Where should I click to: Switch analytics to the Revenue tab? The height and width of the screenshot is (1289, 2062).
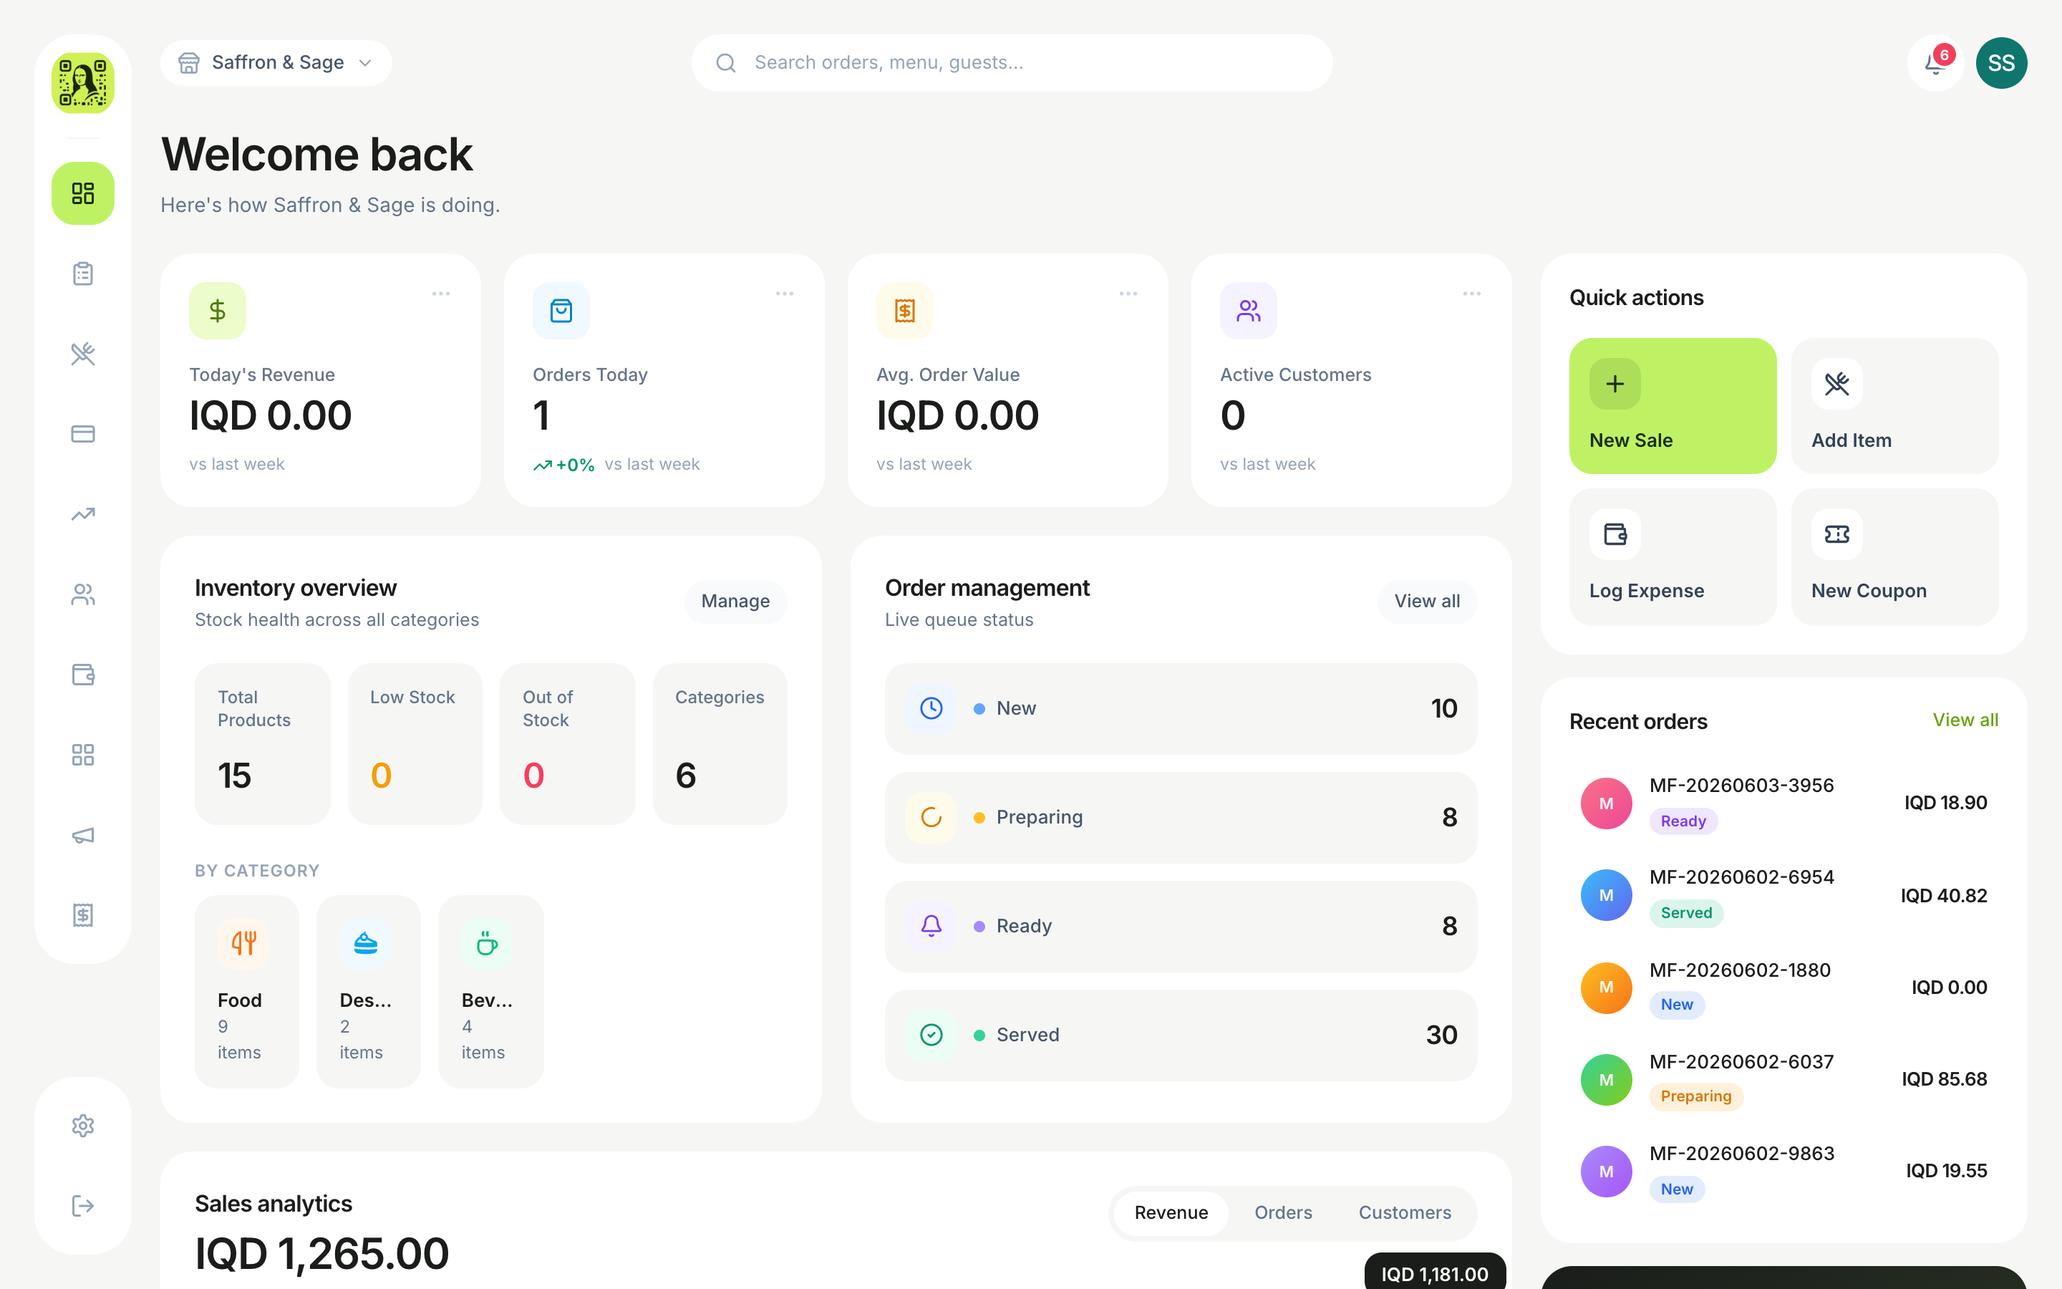tap(1171, 1213)
